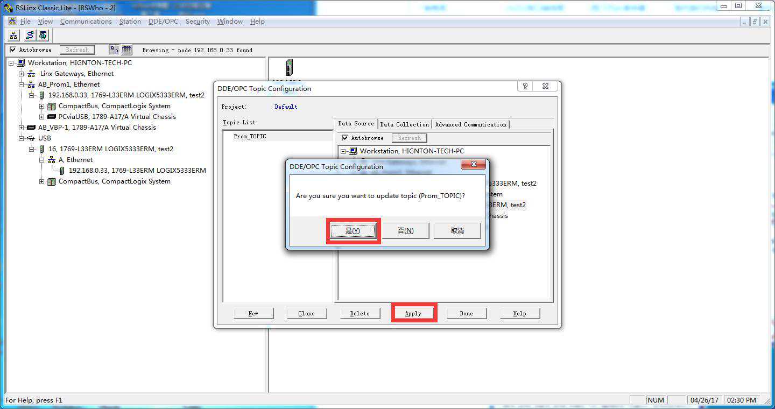Screen dimensions: 775x409
Task: Open the DDE/OPC menu
Action: (163, 22)
